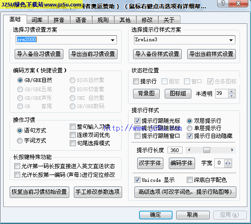Increase 半透明 value with up arrow

[232, 92]
